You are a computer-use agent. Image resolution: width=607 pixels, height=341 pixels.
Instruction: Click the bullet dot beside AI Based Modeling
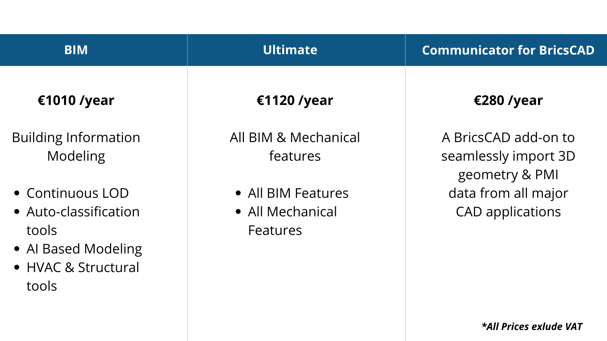coord(17,249)
